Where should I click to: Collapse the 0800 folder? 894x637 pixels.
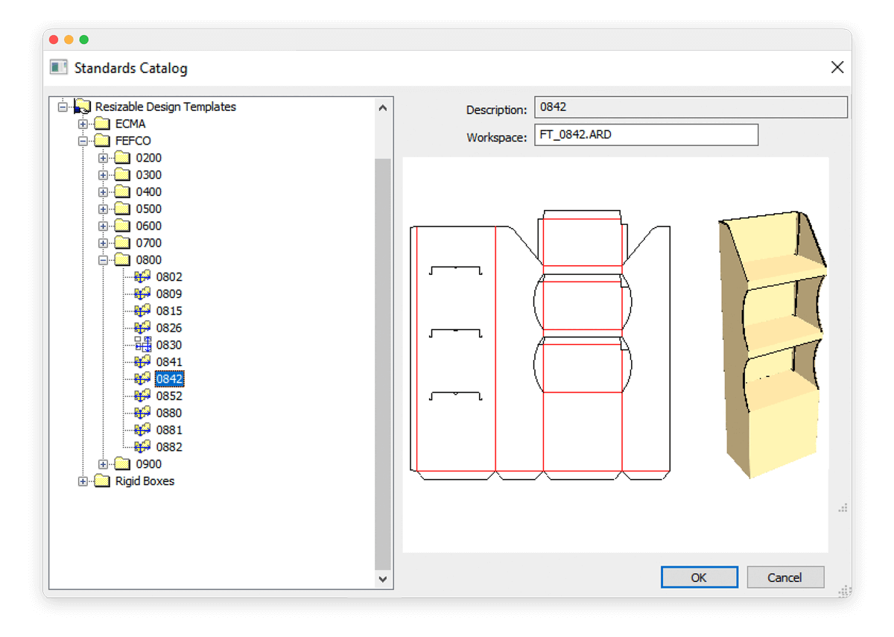103,260
